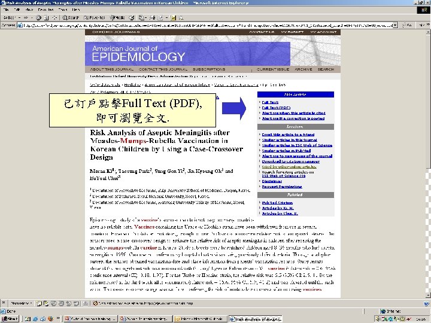431x323 pixels.
Task: Open the Full Text link
Action: click(270, 102)
